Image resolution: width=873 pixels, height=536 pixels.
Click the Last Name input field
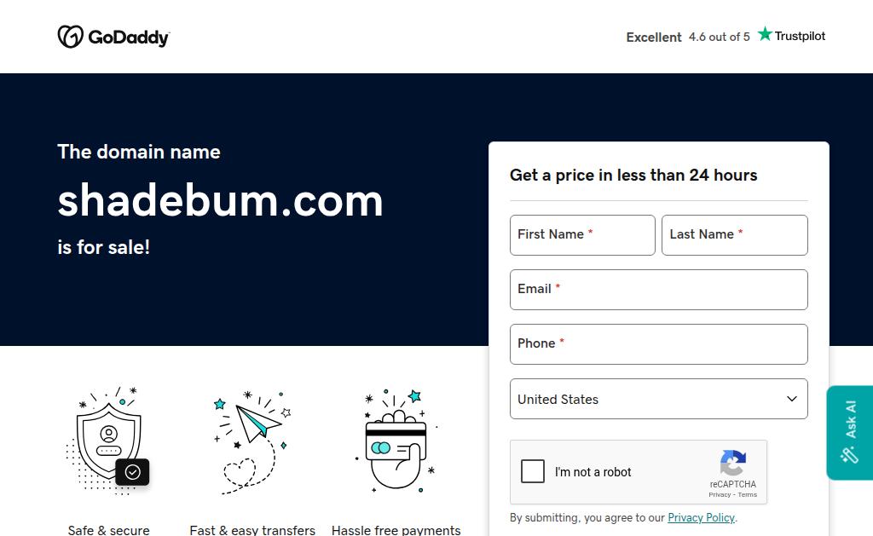[x=734, y=235]
